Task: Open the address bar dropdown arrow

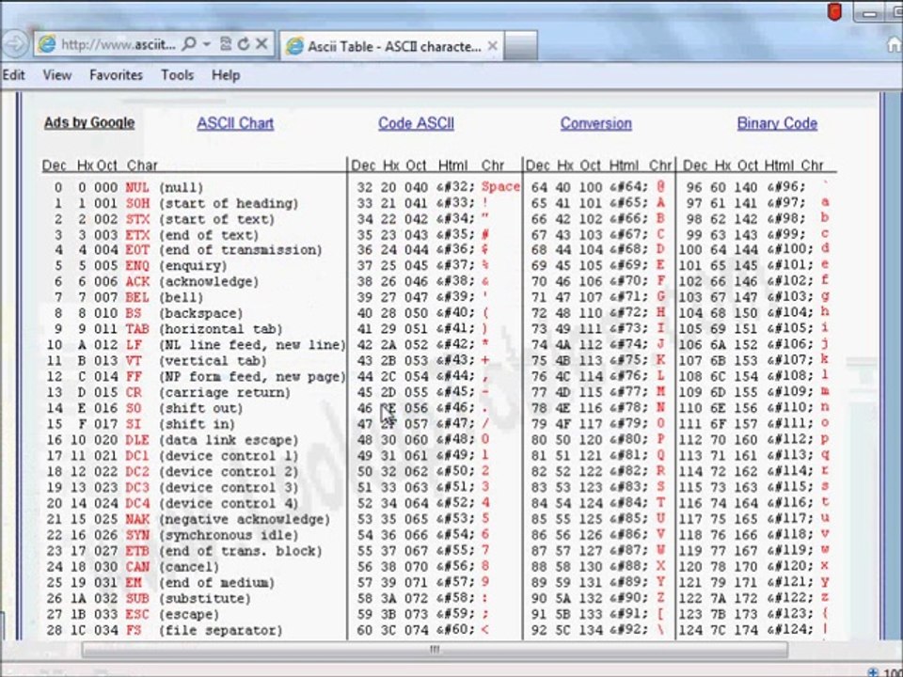Action: (206, 44)
